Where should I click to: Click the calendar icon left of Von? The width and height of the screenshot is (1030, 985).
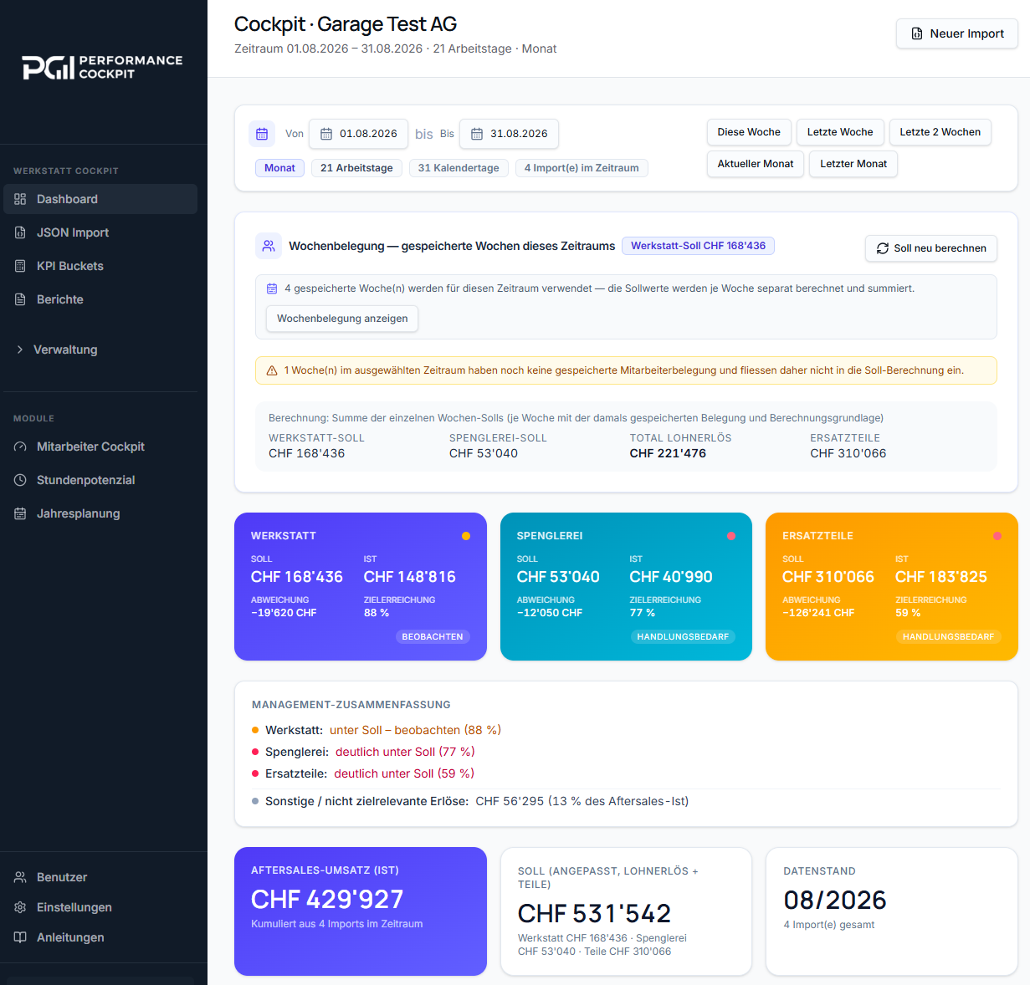pyautogui.click(x=262, y=134)
